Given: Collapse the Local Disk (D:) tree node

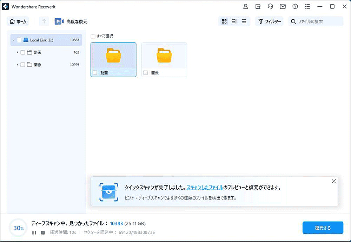Looking at the screenshot, I should pyautogui.click(x=14, y=40).
